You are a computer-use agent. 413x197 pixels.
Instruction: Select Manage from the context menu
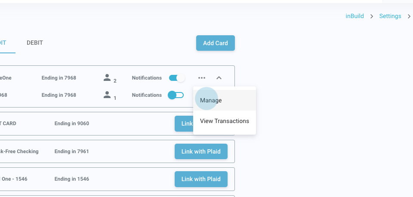211,100
